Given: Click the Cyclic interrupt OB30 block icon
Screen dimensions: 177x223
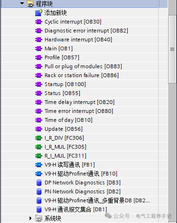Looking at the screenshot, I should tap(38, 22).
